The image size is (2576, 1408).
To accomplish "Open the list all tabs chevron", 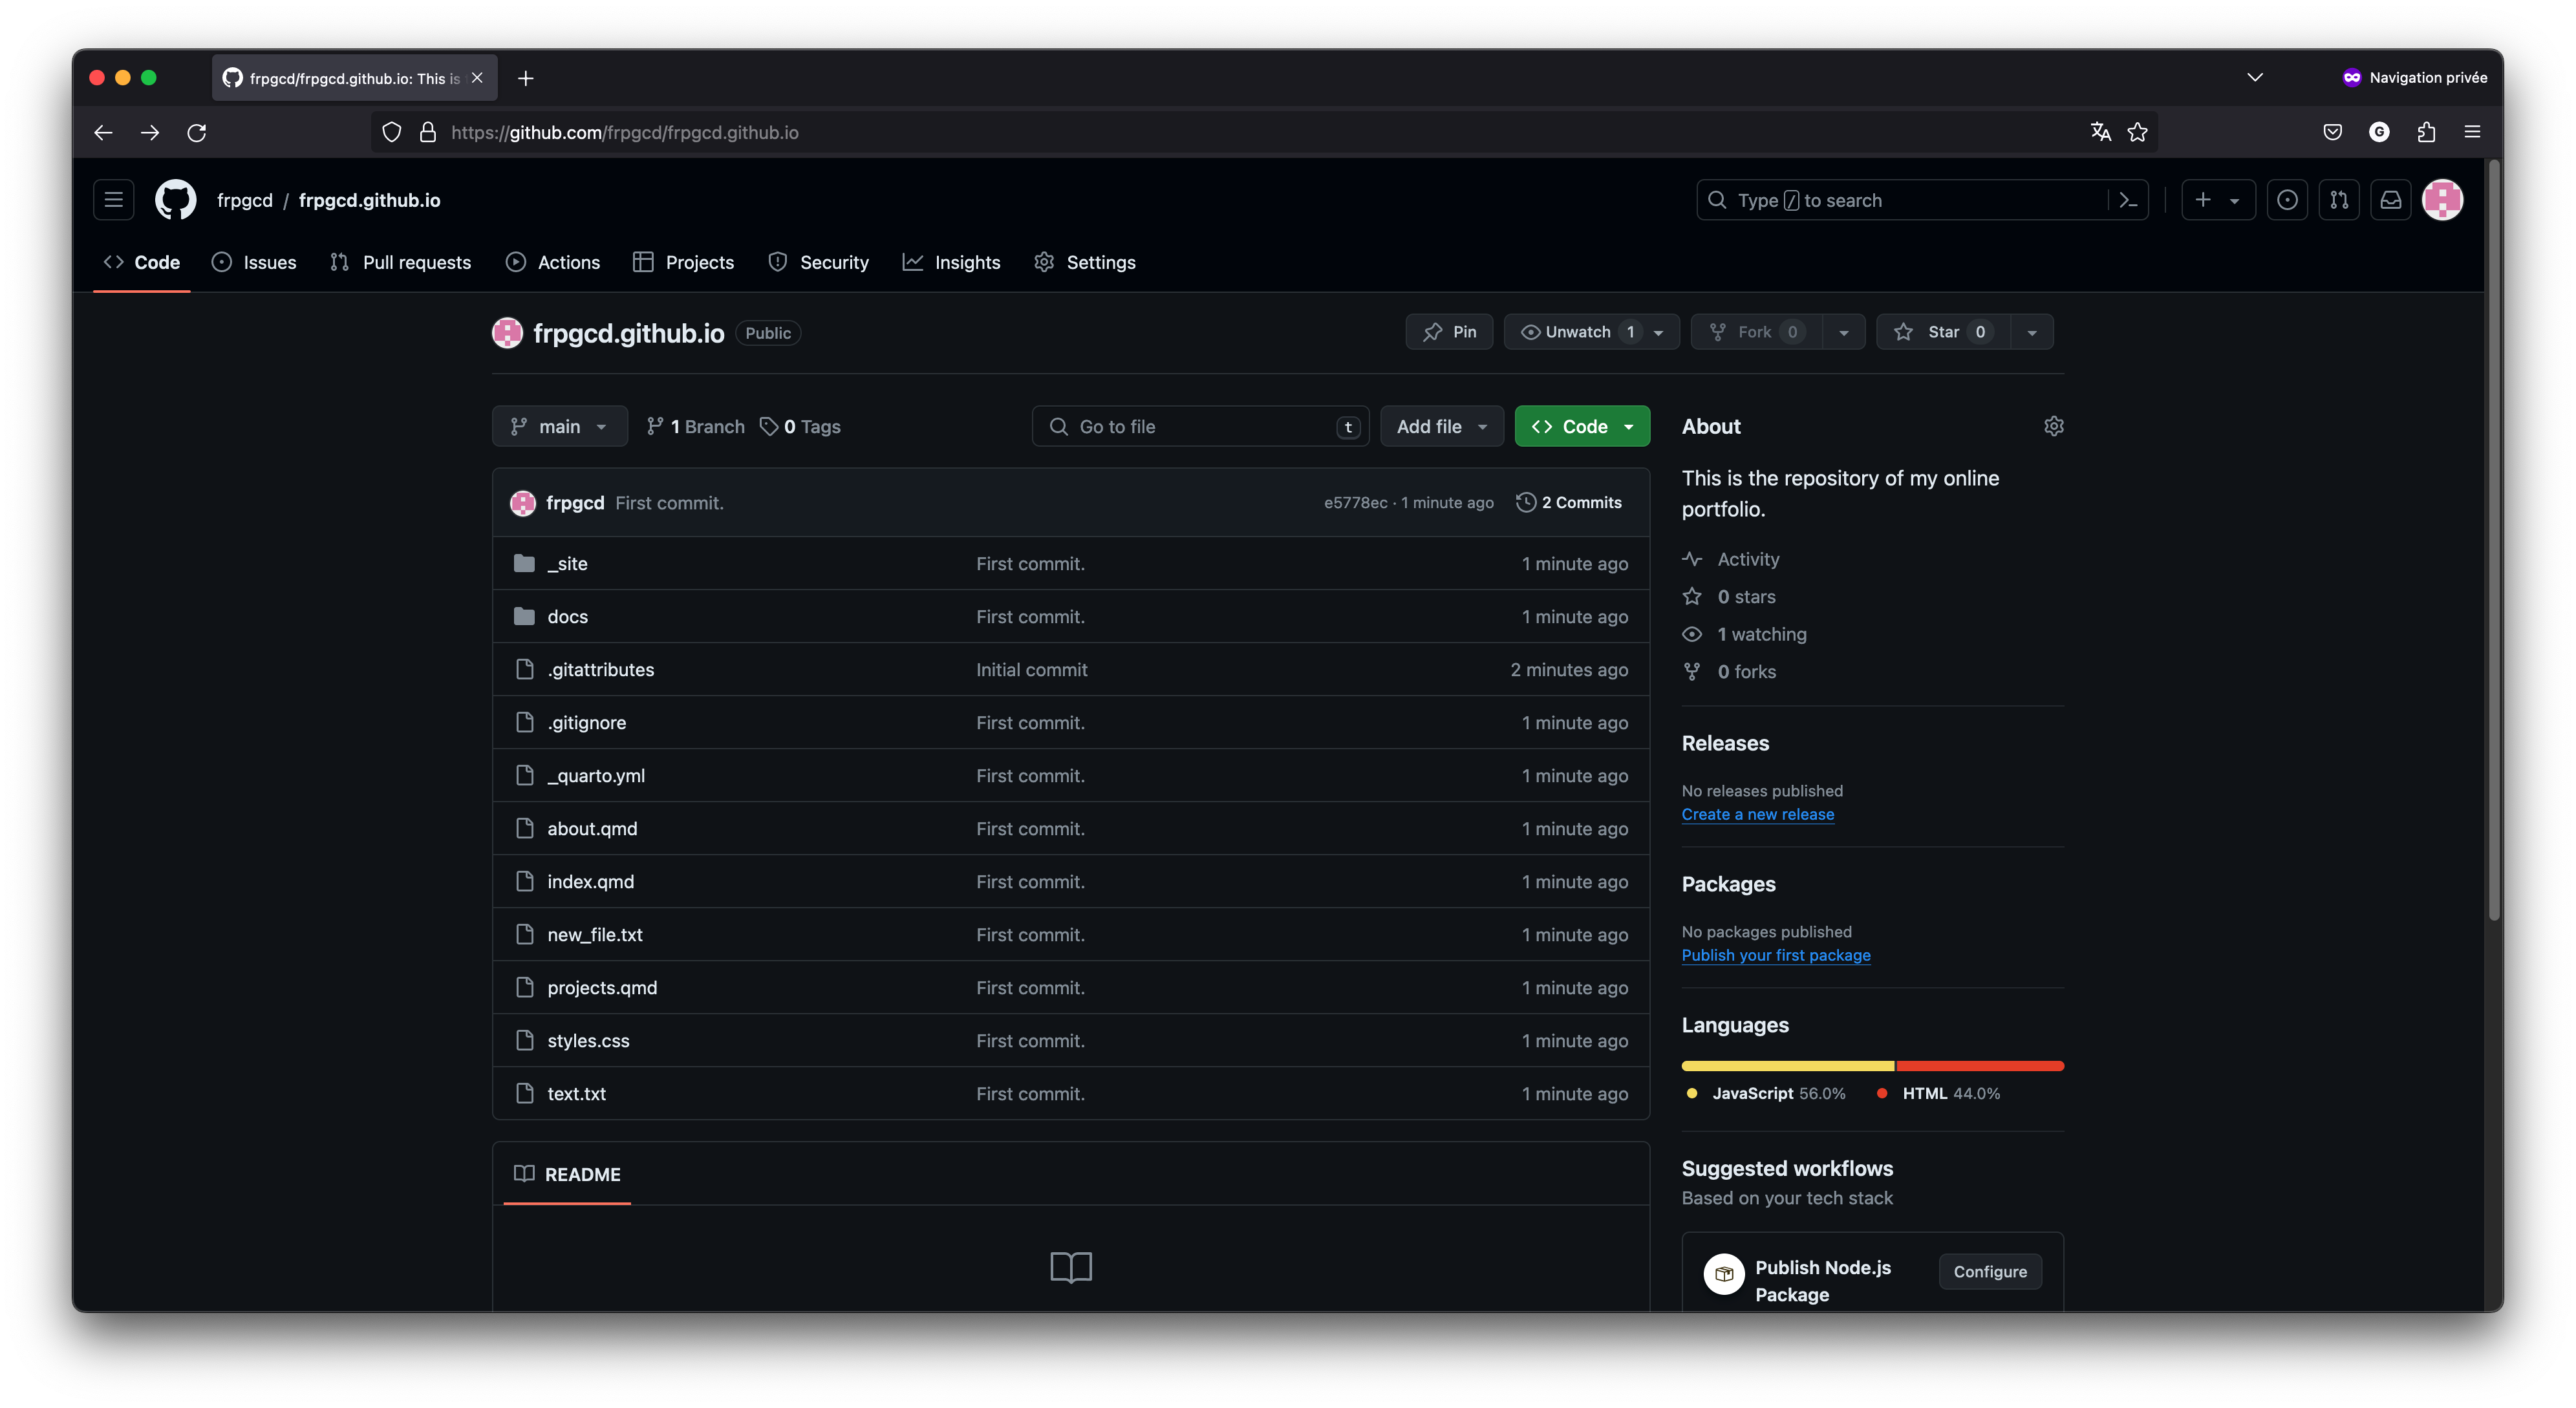I will click(2255, 77).
